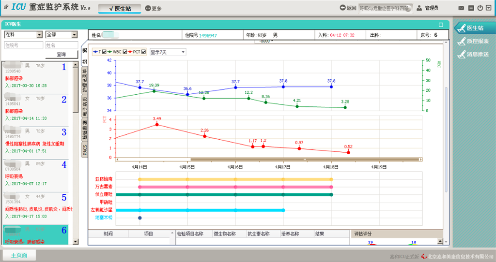Open 质控报表 in the right sidebar
Screen dimensions: 496x262
(473, 41)
